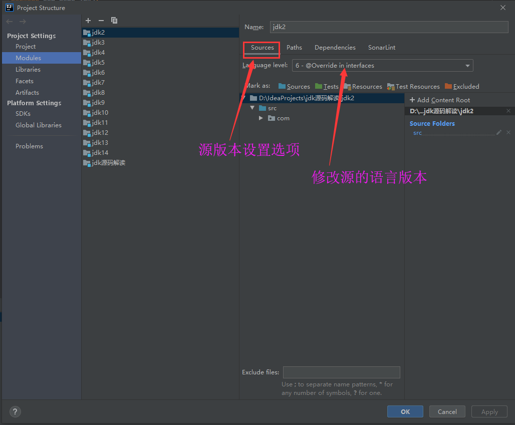Open the Language level dropdown
The image size is (515, 425).
tap(382, 66)
